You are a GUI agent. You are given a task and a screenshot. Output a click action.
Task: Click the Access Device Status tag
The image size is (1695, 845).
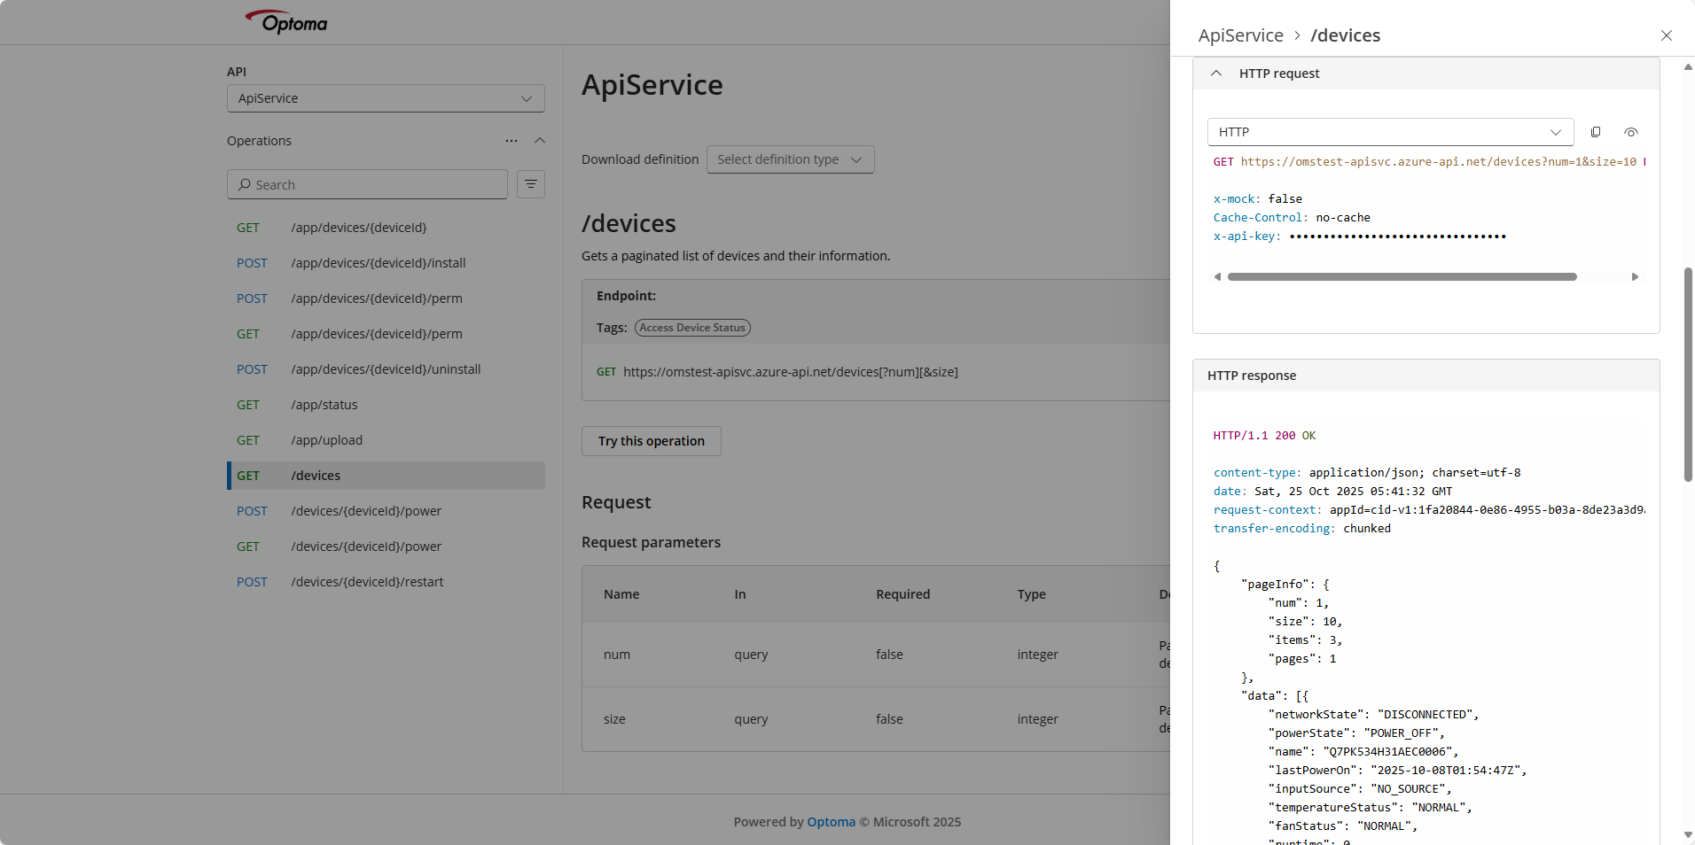click(692, 328)
